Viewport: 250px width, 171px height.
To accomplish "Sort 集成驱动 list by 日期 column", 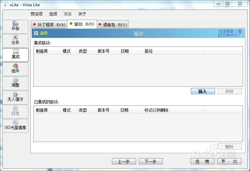I will coord(130,51).
